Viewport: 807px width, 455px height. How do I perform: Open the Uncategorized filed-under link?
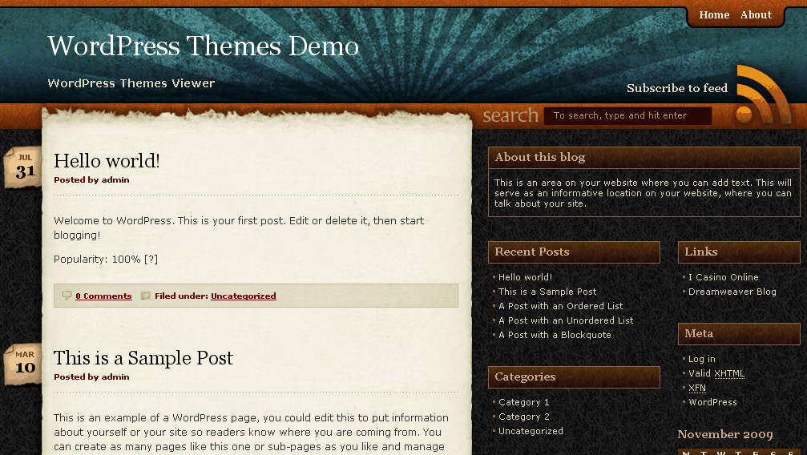tap(244, 296)
